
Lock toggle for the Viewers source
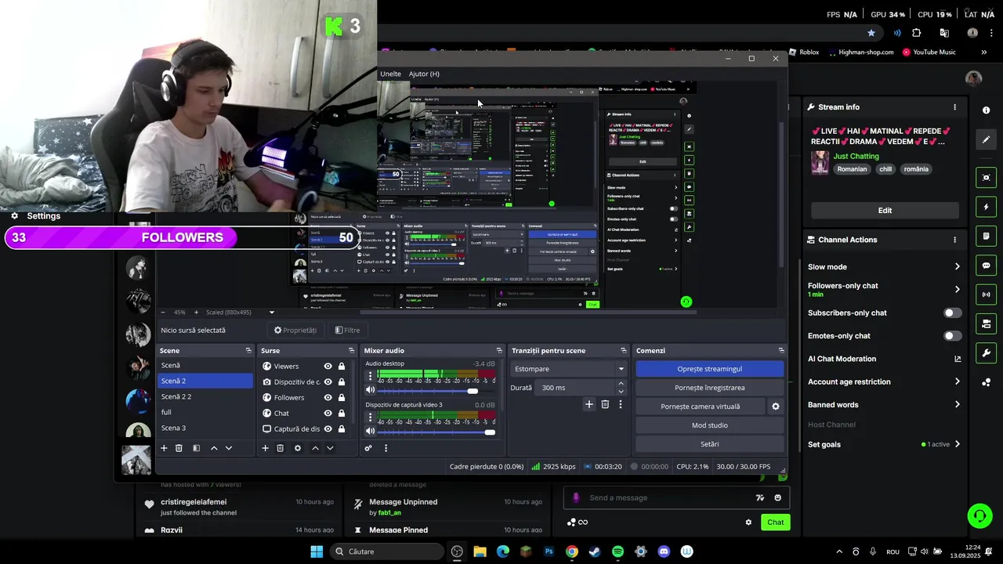point(342,366)
